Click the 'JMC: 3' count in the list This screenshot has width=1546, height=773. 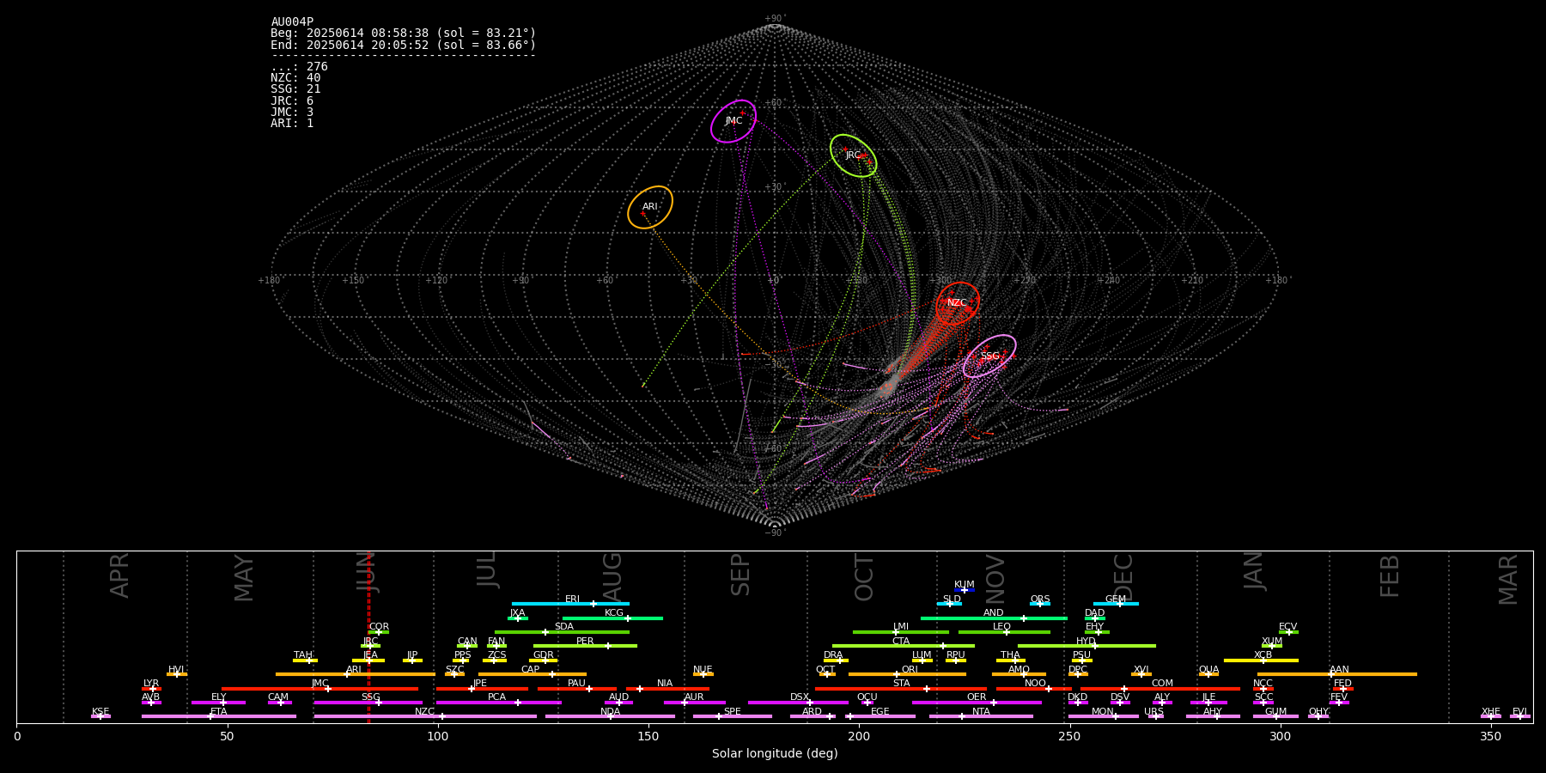click(292, 112)
